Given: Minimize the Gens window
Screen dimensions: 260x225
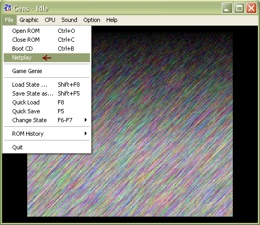Looking at the screenshot, I should click(227, 8).
